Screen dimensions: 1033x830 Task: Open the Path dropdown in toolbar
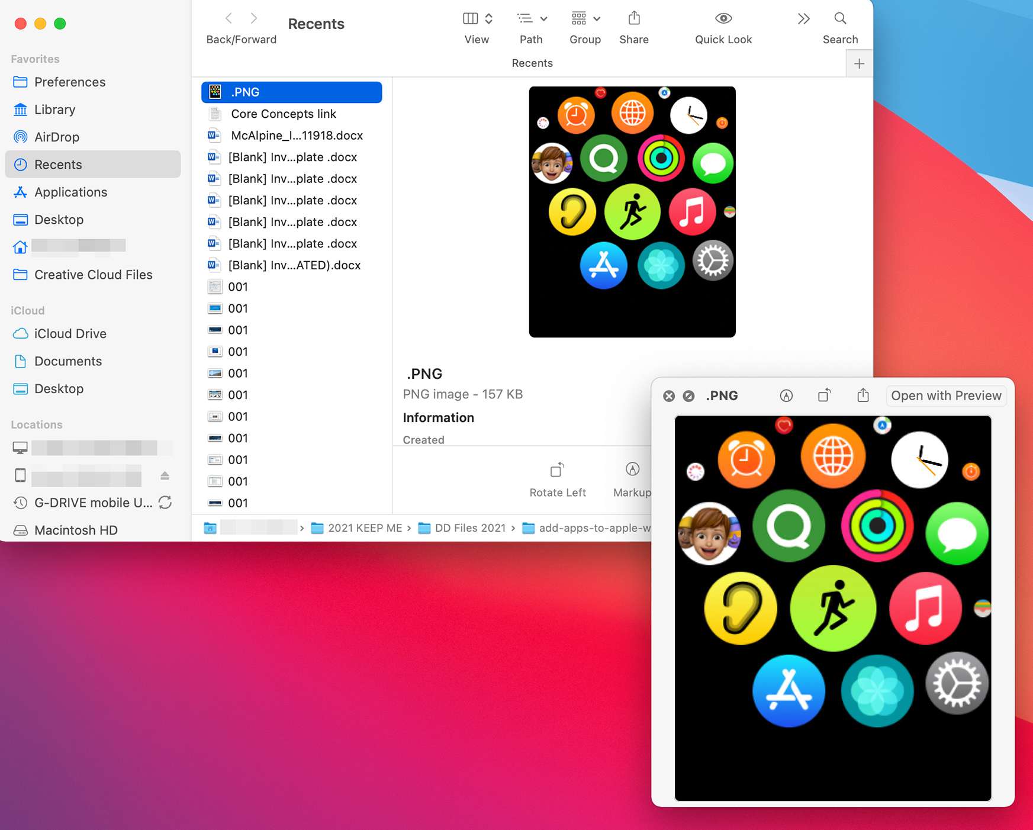(532, 18)
